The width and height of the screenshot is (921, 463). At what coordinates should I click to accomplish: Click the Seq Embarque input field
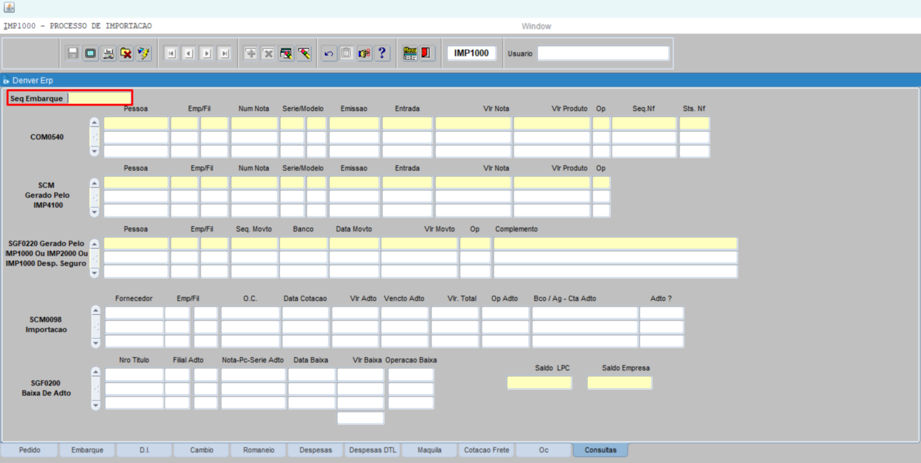99,98
